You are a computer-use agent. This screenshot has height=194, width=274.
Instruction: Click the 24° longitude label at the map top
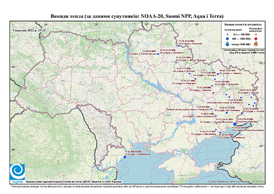pyautogui.click(x=46, y=24)
